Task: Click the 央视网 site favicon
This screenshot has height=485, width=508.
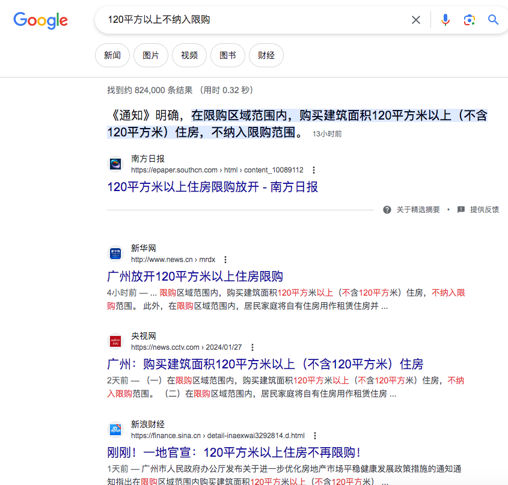Action: tap(115, 341)
